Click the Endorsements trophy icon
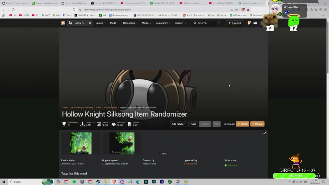The height and width of the screenshot is (185, 329). click(64, 124)
